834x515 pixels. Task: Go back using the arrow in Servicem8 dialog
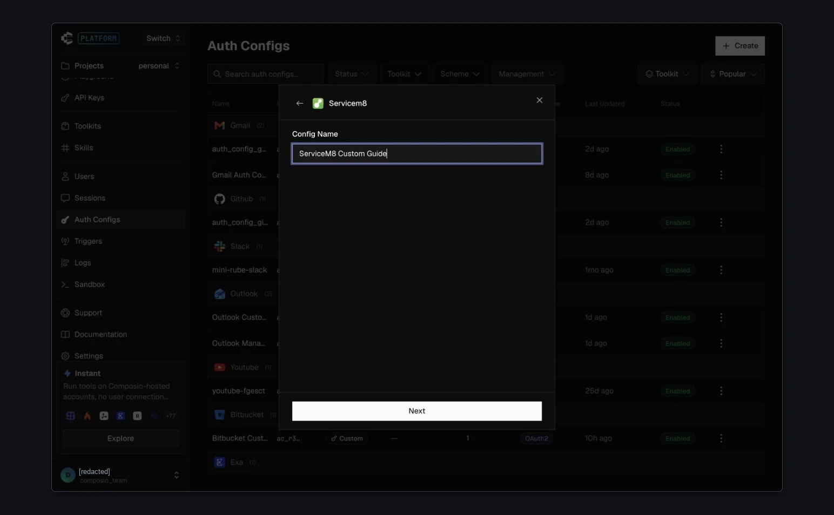300,103
